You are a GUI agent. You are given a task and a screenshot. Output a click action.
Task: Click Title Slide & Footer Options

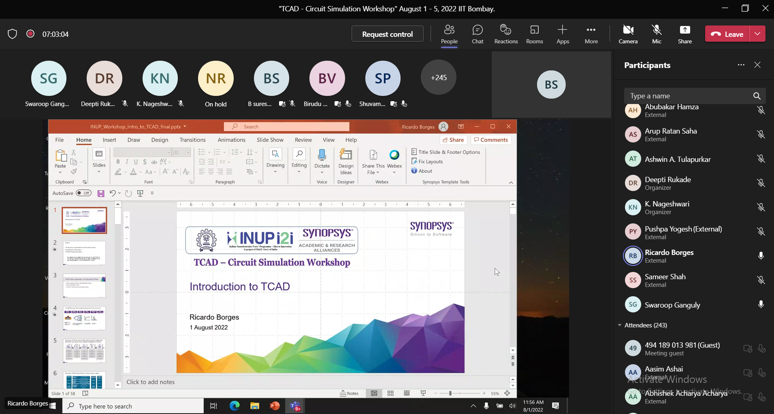click(x=446, y=152)
